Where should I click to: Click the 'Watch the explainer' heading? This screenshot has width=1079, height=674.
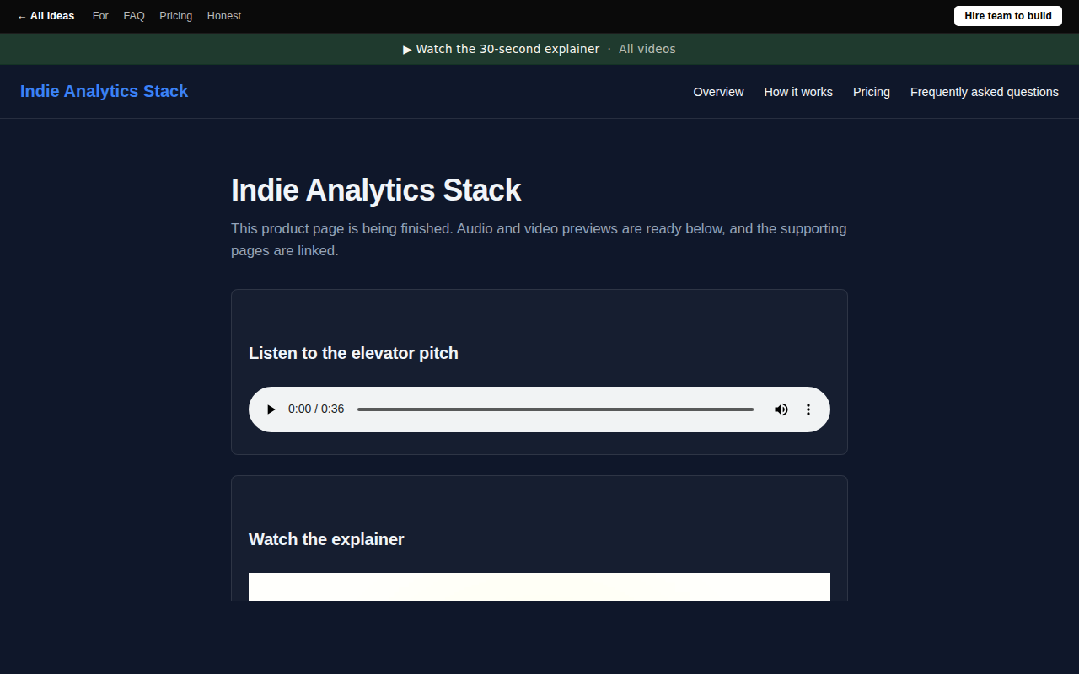326,539
